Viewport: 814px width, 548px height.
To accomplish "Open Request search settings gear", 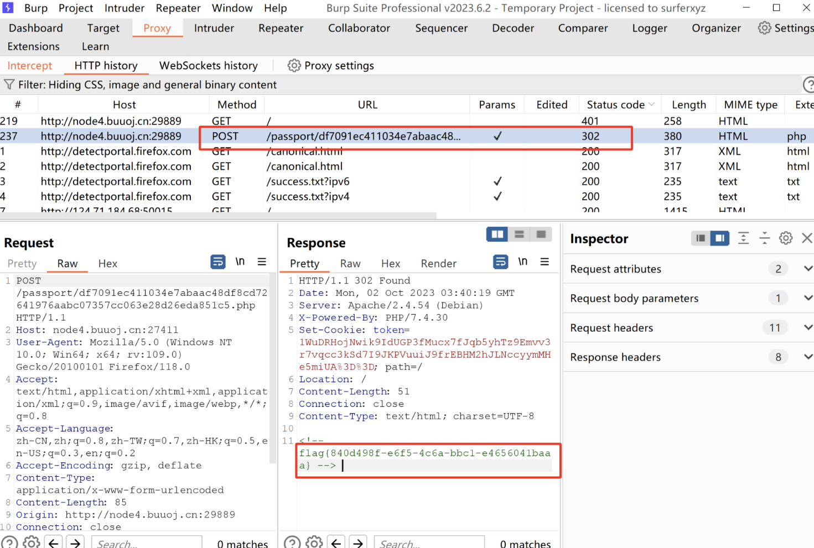I will click(x=32, y=542).
